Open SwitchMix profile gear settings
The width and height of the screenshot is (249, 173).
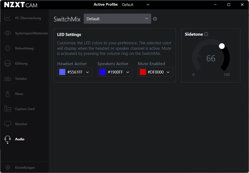coord(155,19)
